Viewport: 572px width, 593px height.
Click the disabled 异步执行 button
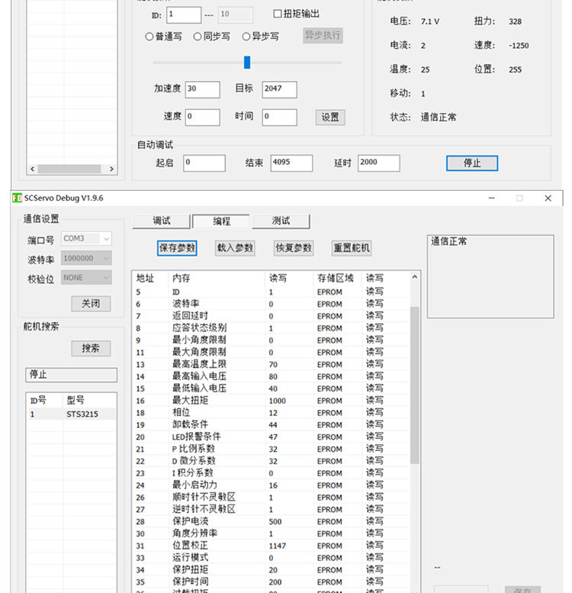point(323,36)
